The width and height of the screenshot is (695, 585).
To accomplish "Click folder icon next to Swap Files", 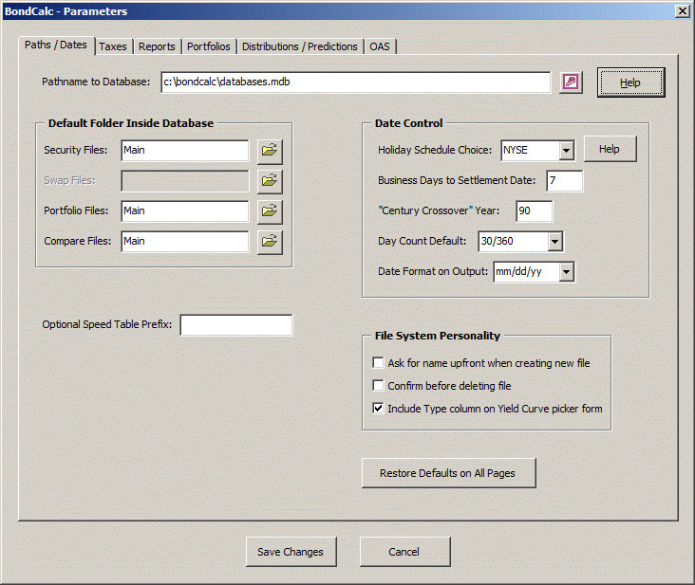I will pos(270,180).
